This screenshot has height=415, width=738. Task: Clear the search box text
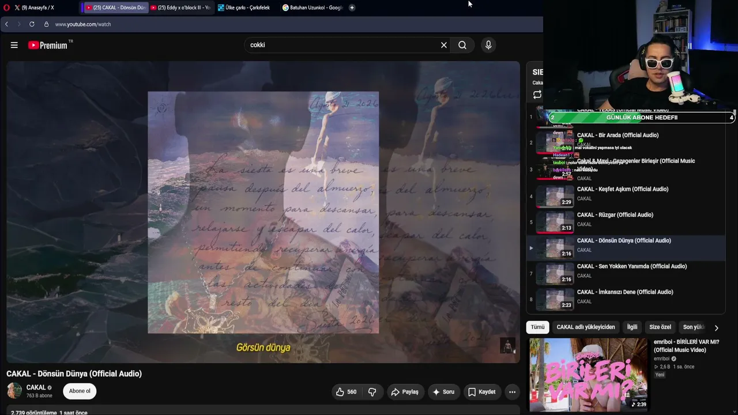444,45
